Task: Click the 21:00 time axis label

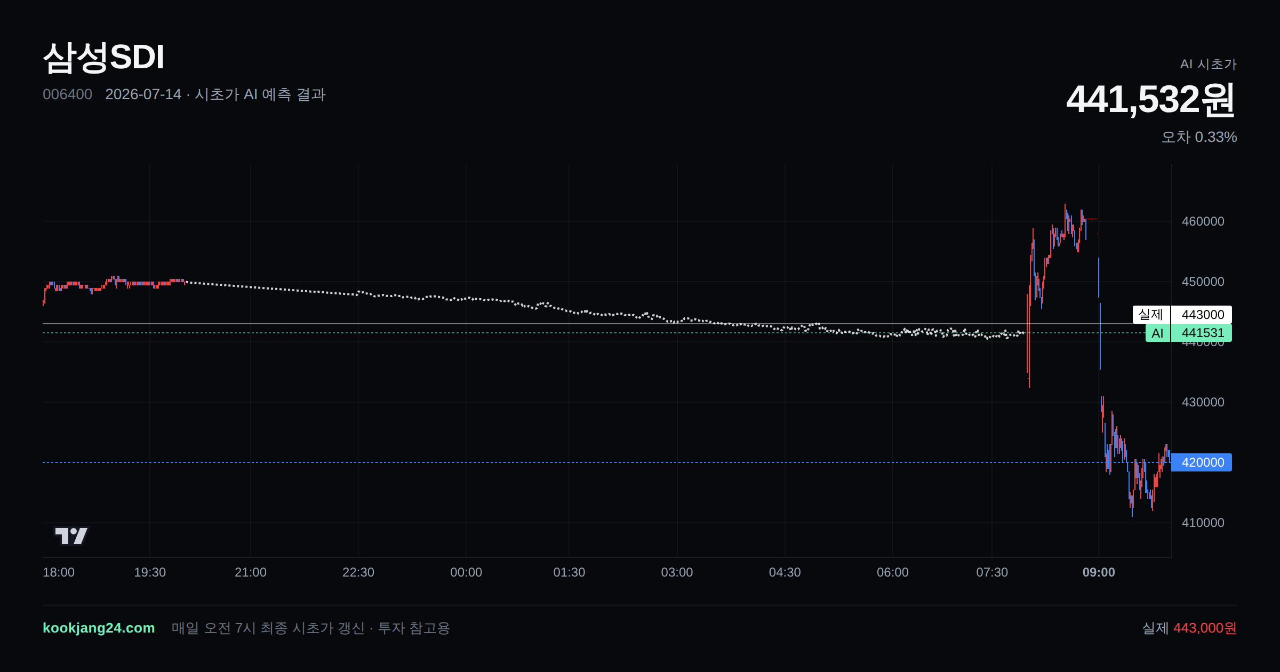Action: (x=251, y=572)
